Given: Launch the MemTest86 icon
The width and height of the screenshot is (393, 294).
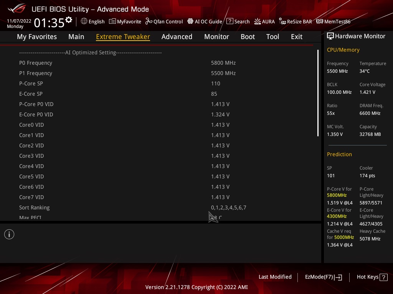Looking at the screenshot, I should [x=320, y=21].
